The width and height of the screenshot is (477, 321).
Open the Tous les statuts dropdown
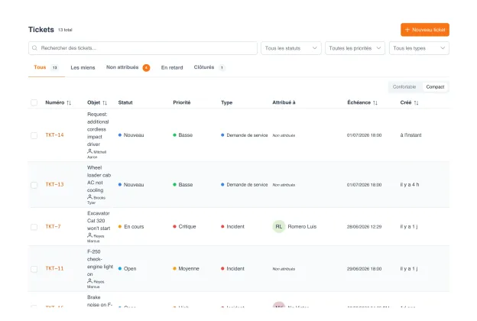click(291, 48)
